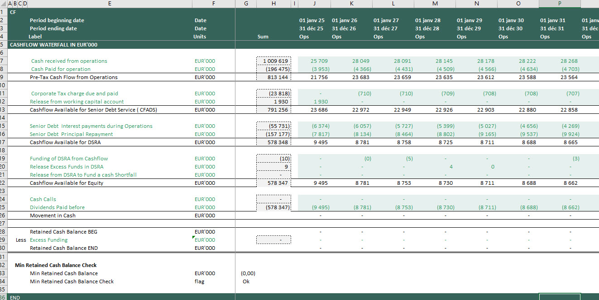Click 'Movement in Cash' label
Viewport: 599px width, 300px height.
coord(53,216)
